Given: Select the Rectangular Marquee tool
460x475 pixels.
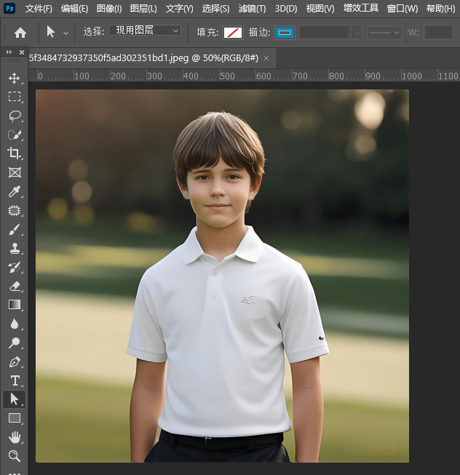Looking at the screenshot, I should (x=15, y=97).
